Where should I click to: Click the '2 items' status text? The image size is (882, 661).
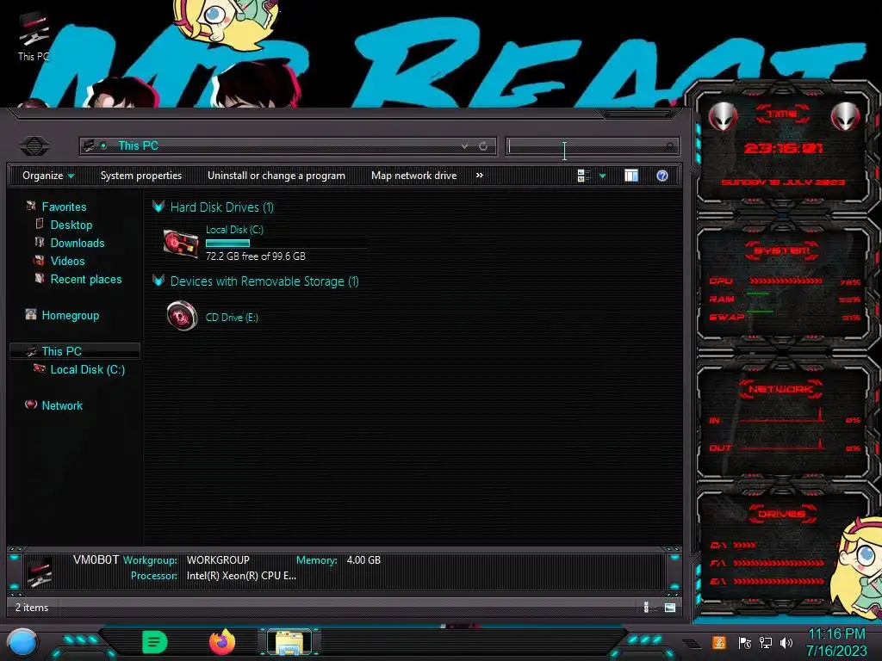click(32, 608)
